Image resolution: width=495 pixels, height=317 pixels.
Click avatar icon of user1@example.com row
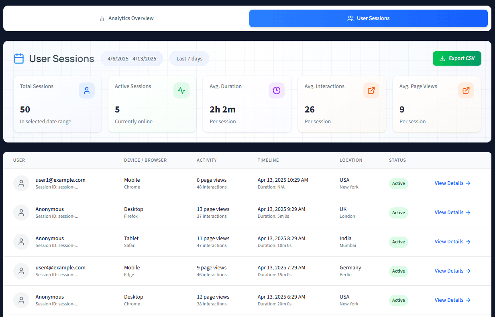[21, 183]
